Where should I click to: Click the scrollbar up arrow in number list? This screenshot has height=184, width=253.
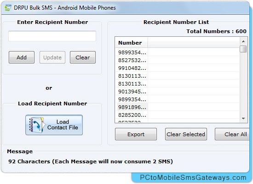(243, 42)
